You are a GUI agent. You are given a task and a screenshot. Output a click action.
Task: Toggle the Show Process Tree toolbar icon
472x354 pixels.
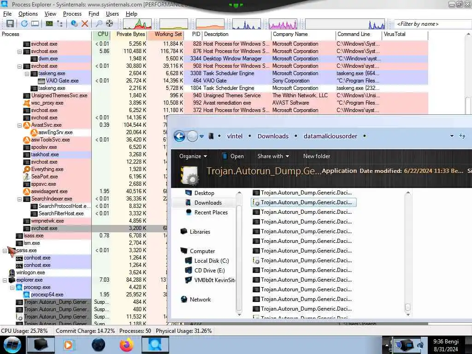click(x=60, y=24)
